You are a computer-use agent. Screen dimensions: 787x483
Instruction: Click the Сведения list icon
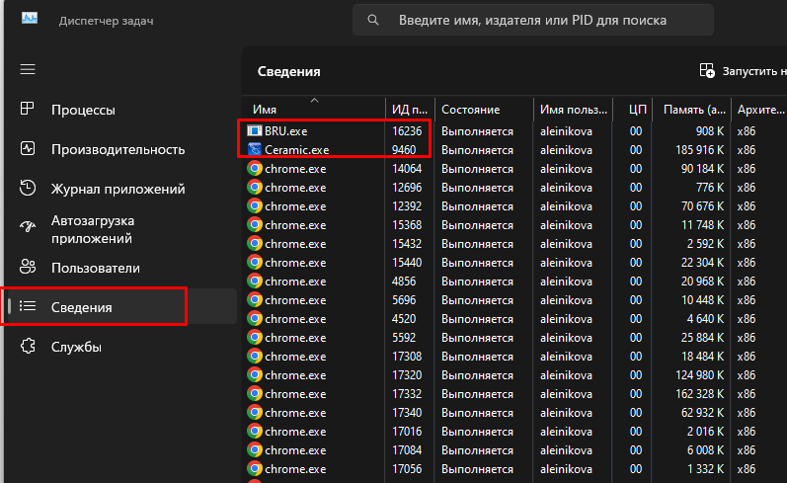[x=28, y=306]
